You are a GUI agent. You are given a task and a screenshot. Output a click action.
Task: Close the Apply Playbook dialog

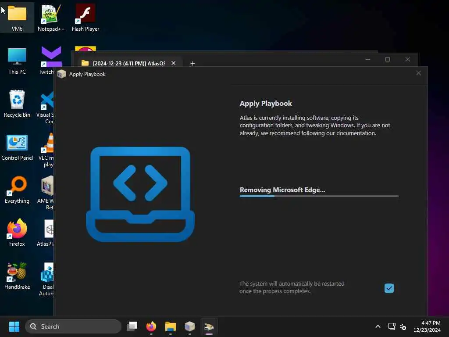coord(419,73)
